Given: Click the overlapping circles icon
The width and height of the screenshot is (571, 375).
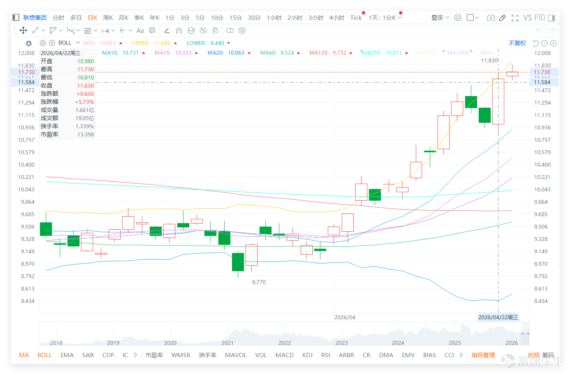Looking at the screenshot, I should pyautogui.click(x=230, y=30).
